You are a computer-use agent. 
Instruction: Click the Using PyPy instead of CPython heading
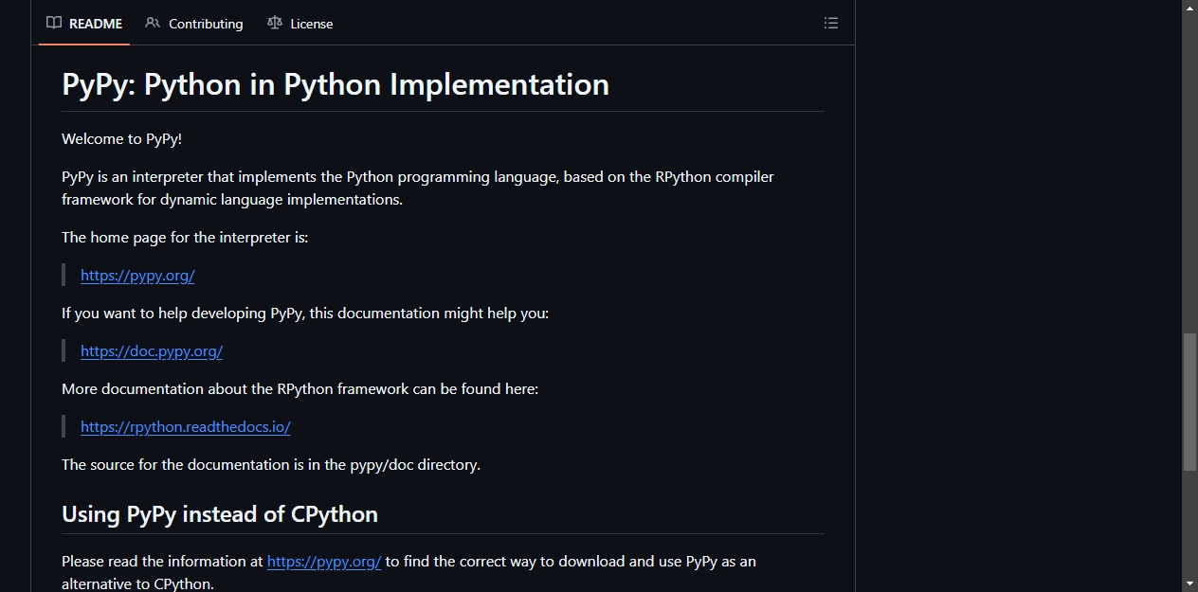(x=220, y=514)
